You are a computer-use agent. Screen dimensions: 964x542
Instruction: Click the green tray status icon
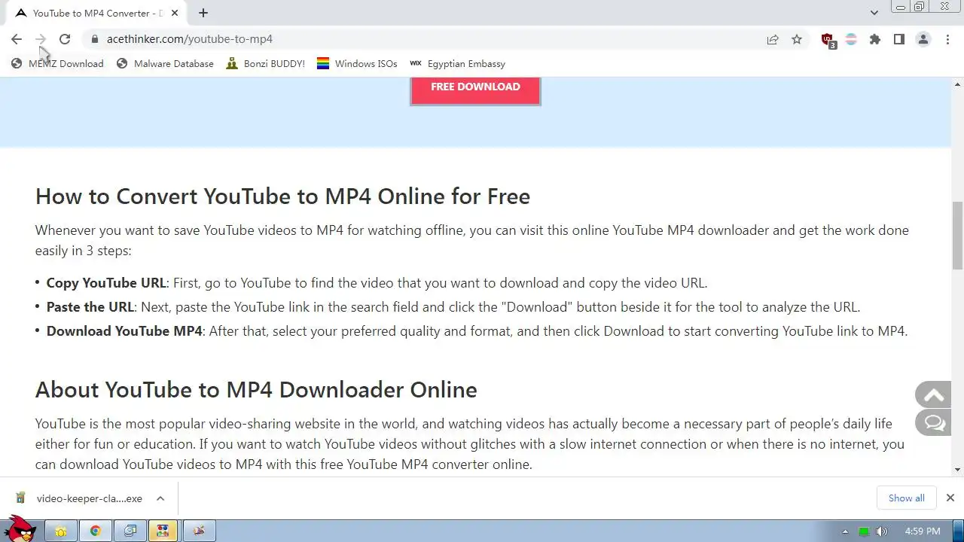(864, 531)
